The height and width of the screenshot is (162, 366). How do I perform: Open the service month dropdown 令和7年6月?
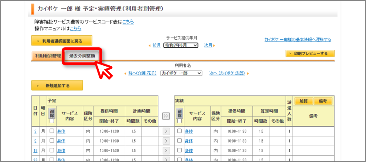click(x=181, y=45)
